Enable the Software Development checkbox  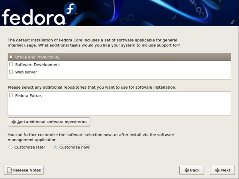(11, 64)
